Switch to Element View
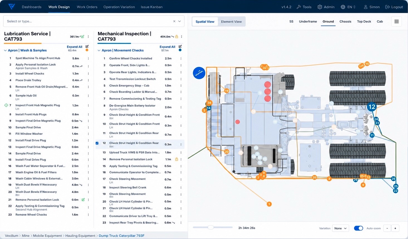 click(x=231, y=22)
